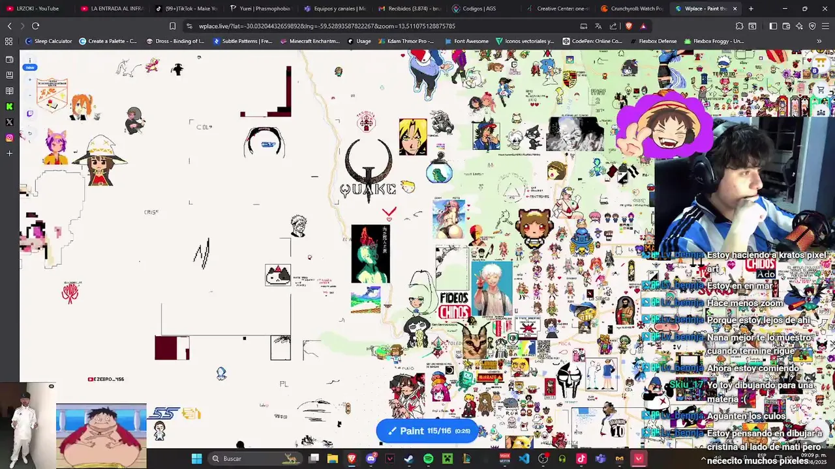Switch to Creative Center tab
This screenshot has width=835, height=469.
click(x=558, y=8)
